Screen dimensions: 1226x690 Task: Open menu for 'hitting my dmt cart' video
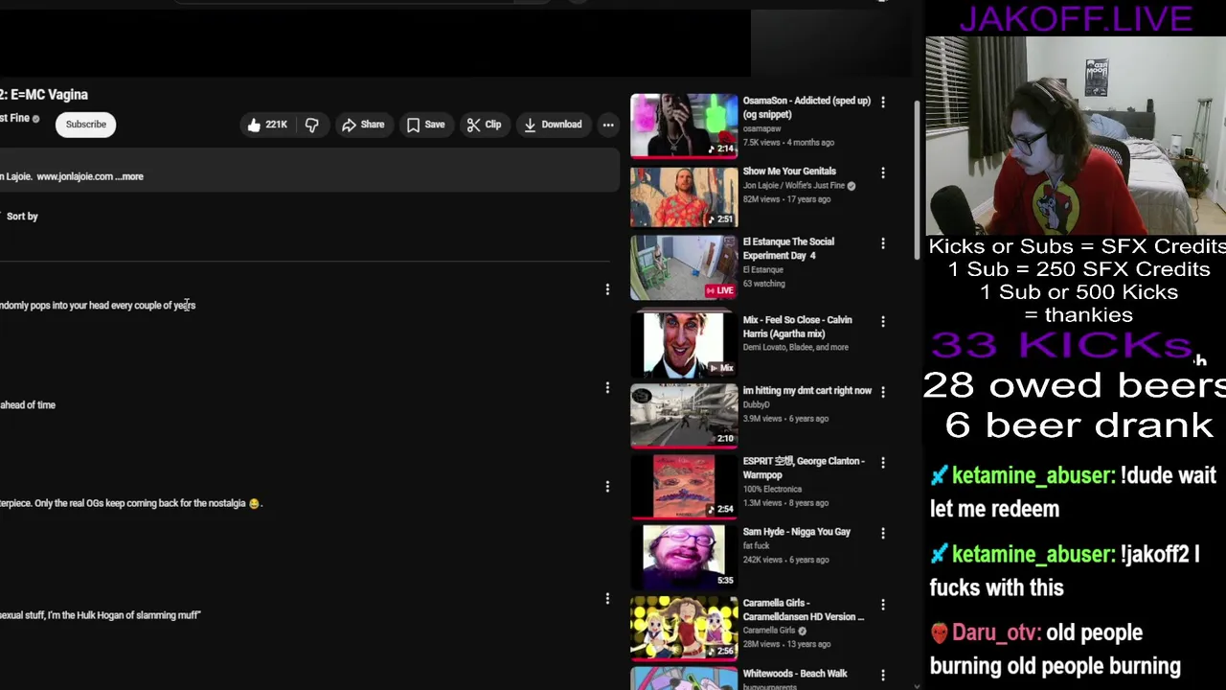pos(883,392)
